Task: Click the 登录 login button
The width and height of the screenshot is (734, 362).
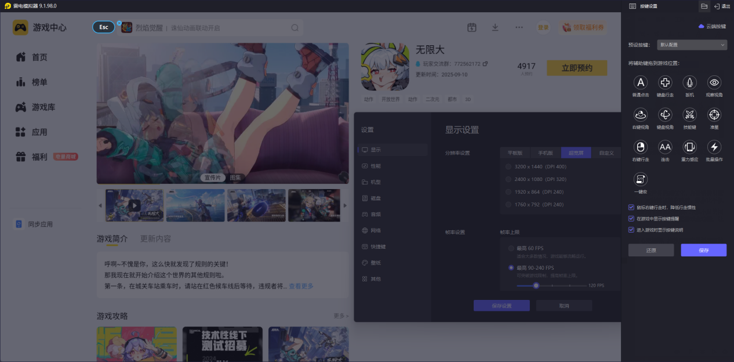Action: tap(543, 27)
